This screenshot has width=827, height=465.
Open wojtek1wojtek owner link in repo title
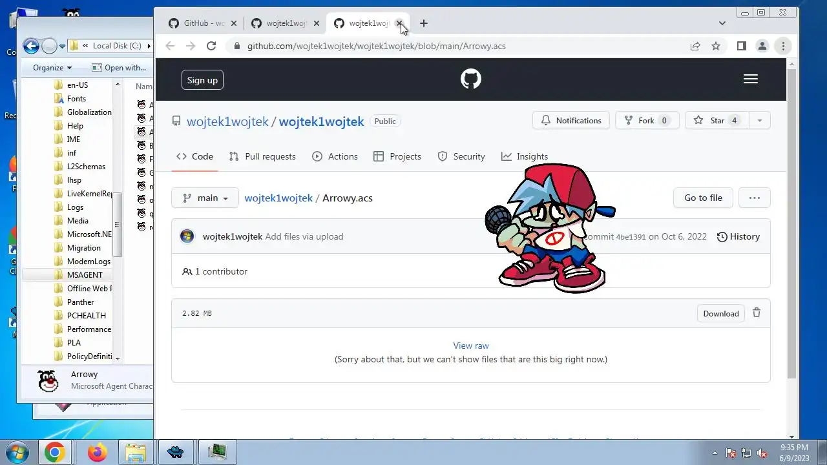(x=227, y=121)
